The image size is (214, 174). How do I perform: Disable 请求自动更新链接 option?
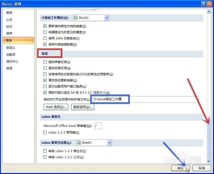click(45, 80)
